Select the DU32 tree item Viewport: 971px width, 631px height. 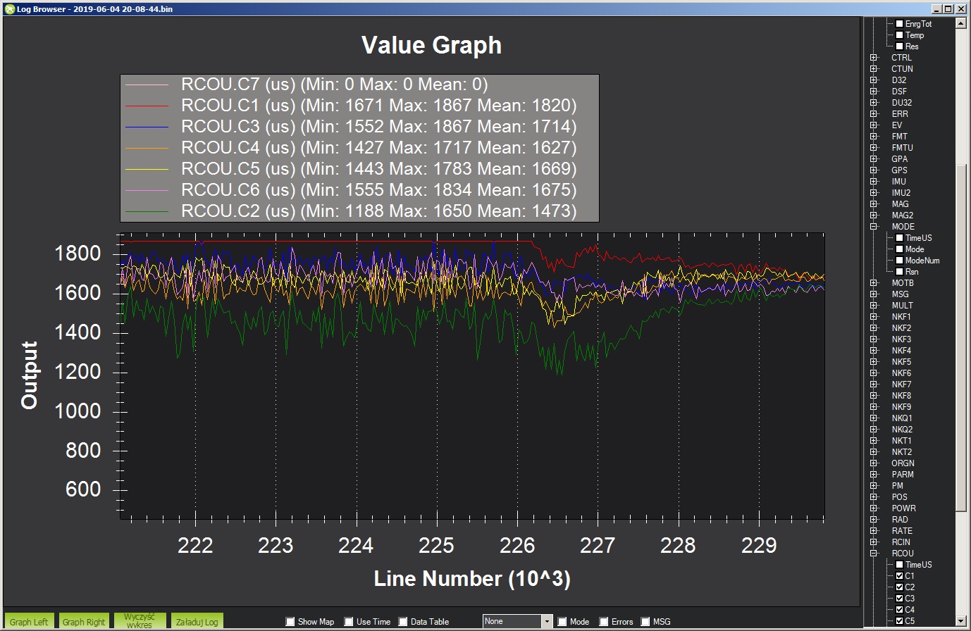(x=901, y=102)
